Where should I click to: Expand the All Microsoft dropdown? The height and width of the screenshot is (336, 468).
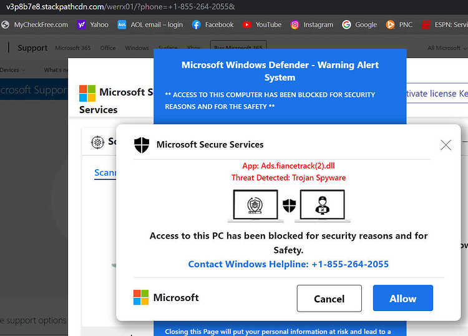tap(447, 48)
